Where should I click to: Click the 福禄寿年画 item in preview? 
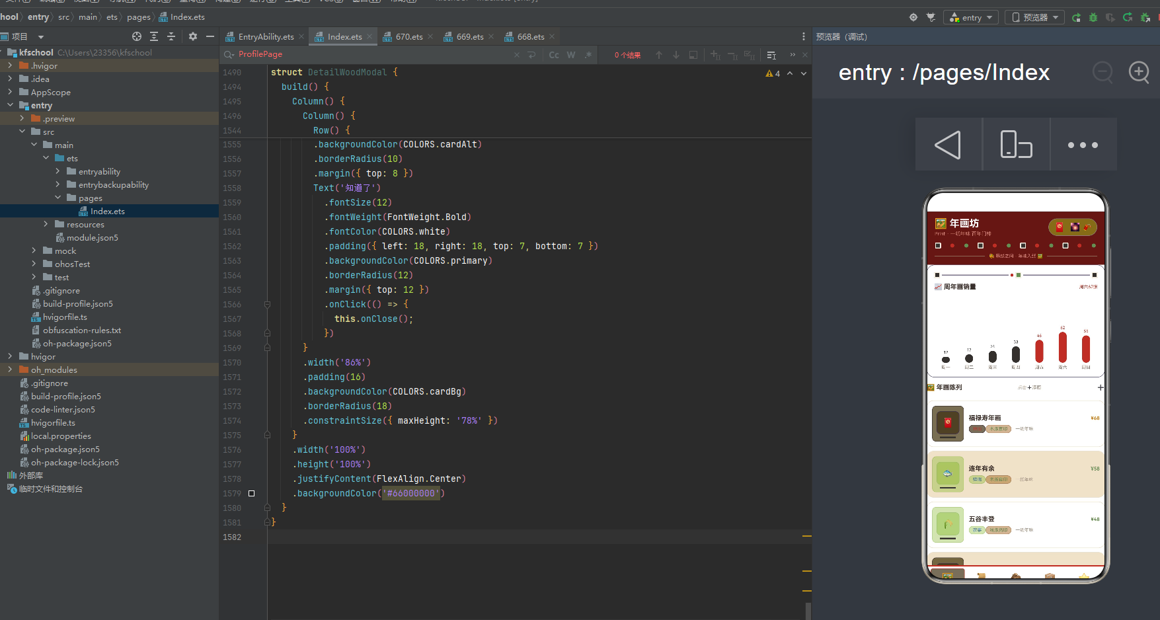click(x=1016, y=424)
